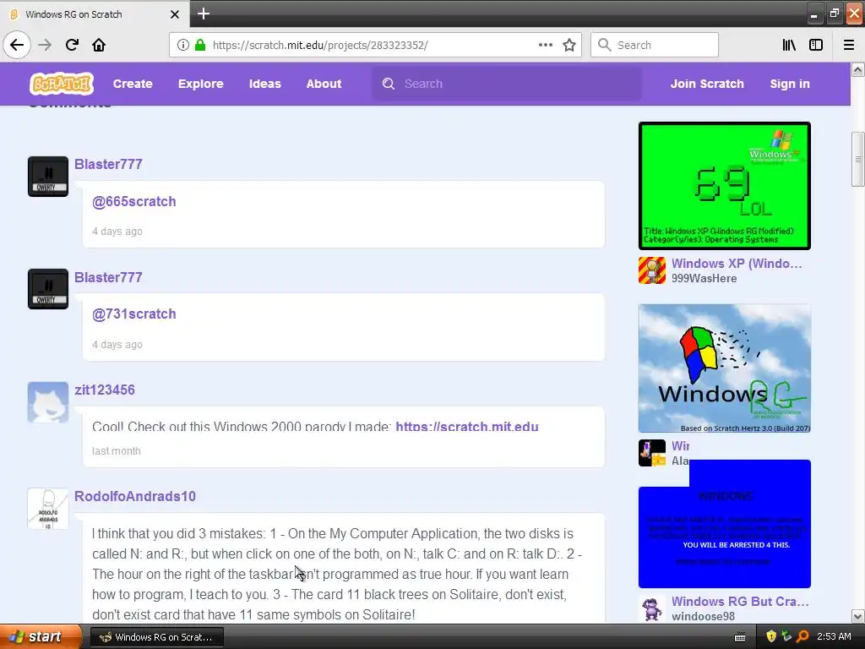This screenshot has height=649, width=865.
Task: Open the page actions three-dots menu
Action: pos(545,45)
